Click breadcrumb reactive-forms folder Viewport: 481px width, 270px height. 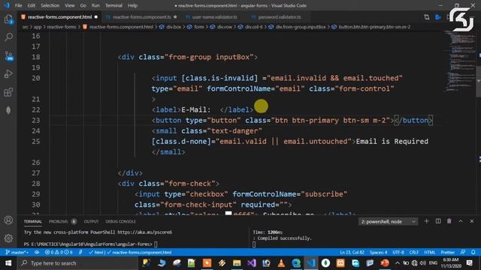click(62, 27)
